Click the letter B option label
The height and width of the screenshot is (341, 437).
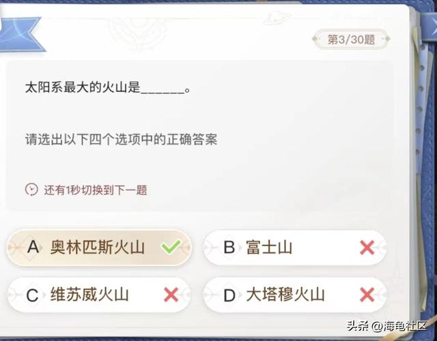pos(229,248)
